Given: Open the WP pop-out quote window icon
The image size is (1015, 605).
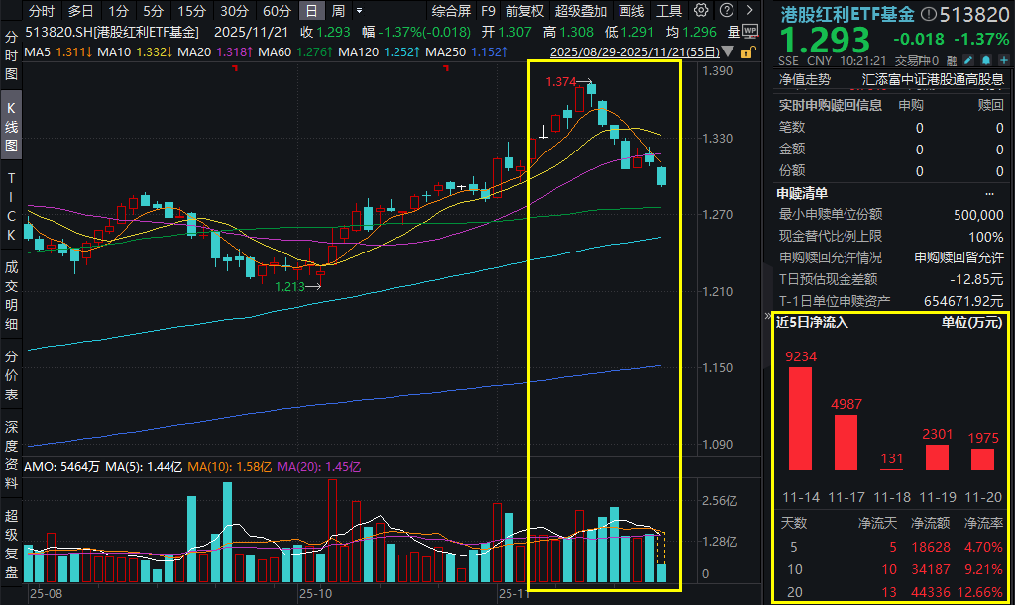Looking at the screenshot, I should click(x=748, y=31).
